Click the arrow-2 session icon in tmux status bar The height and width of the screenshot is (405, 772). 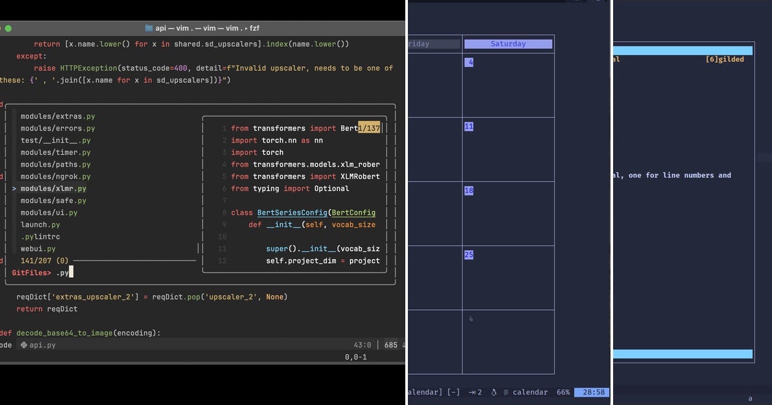click(x=474, y=392)
